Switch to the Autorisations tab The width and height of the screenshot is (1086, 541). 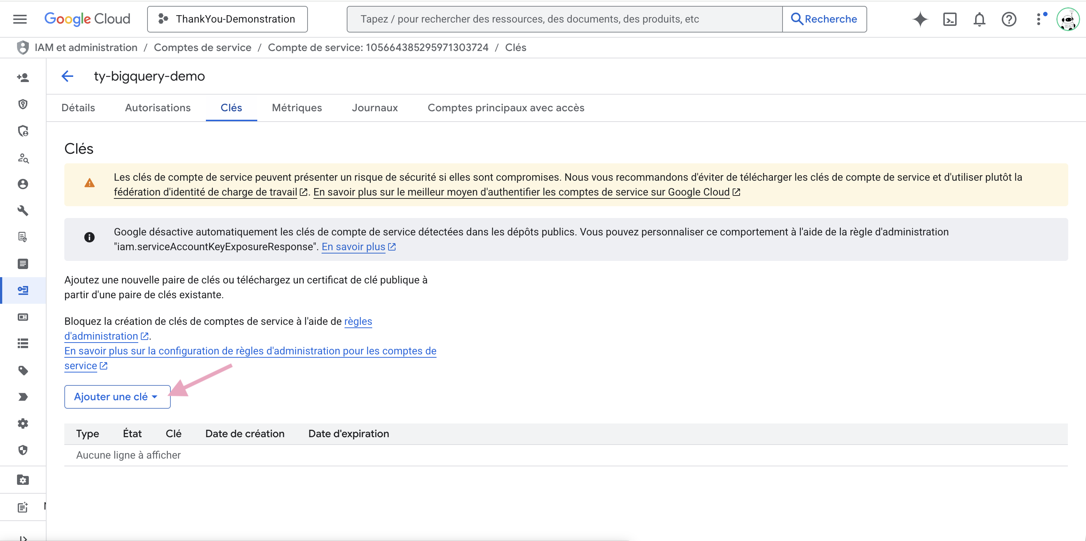pyautogui.click(x=158, y=108)
